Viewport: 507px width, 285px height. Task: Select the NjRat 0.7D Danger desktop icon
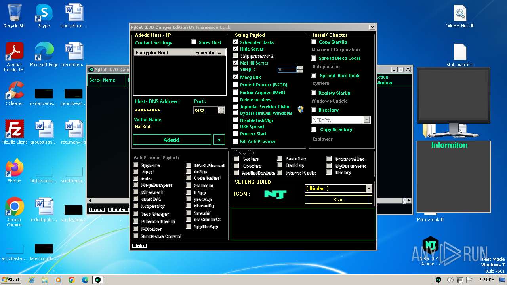tap(430, 251)
